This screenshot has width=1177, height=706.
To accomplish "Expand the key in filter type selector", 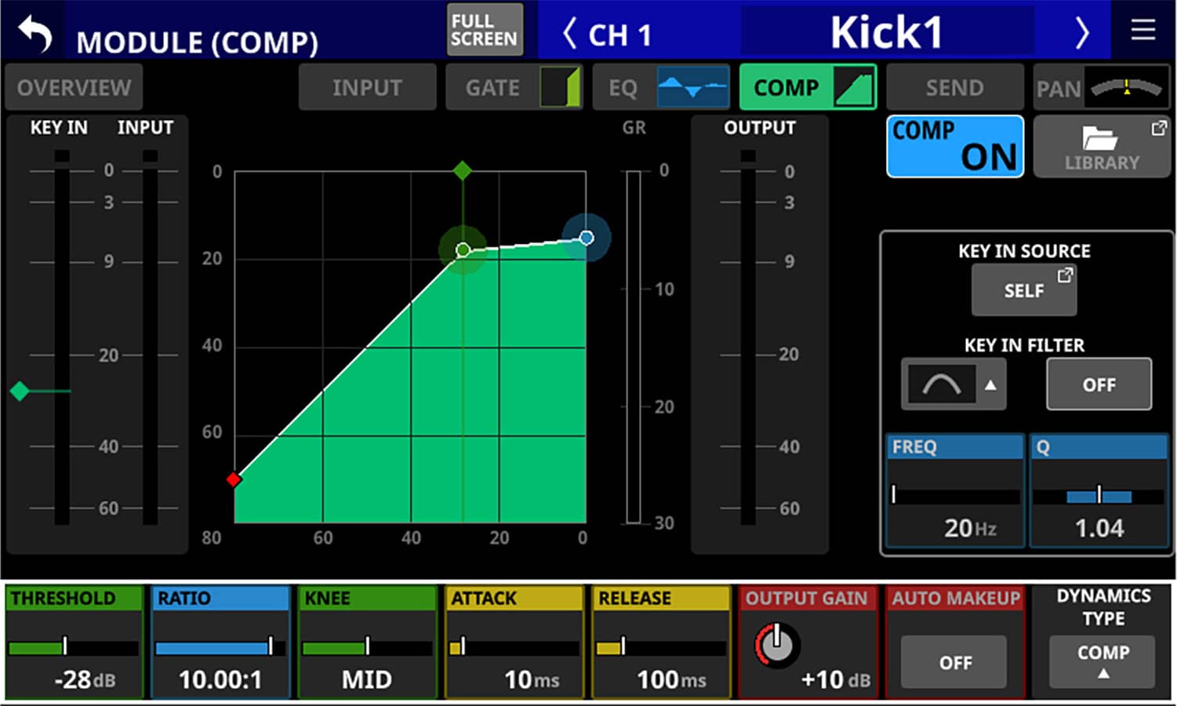I will pos(953,384).
